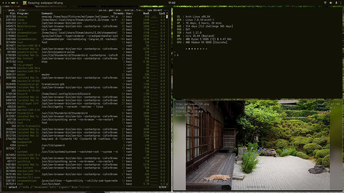Click the 'KER : Linux 7.0.10-arch1-1' line
344x193 pixels.
pos(195,20)
